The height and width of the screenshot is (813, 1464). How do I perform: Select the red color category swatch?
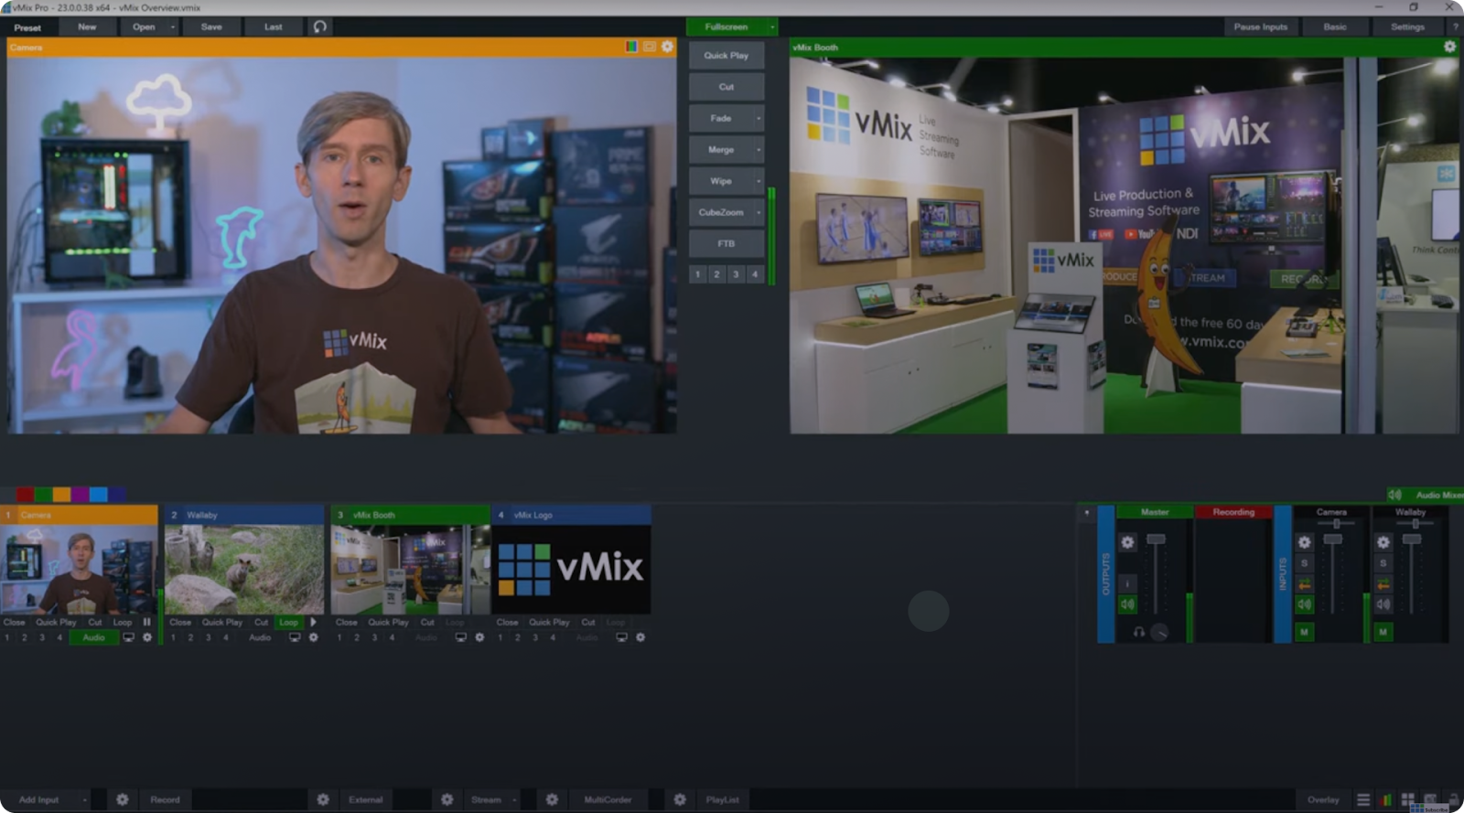(x=25, y=495)
